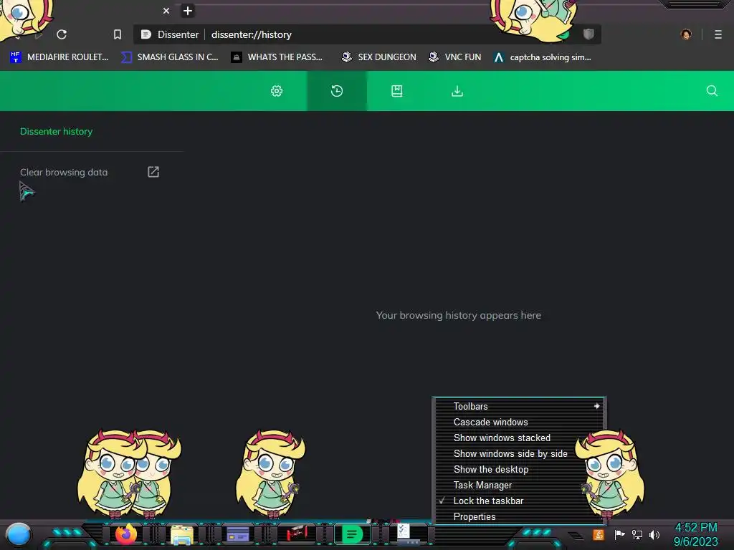
Task: Click the Dissenter site label in address bar
Action: (178, 34)
